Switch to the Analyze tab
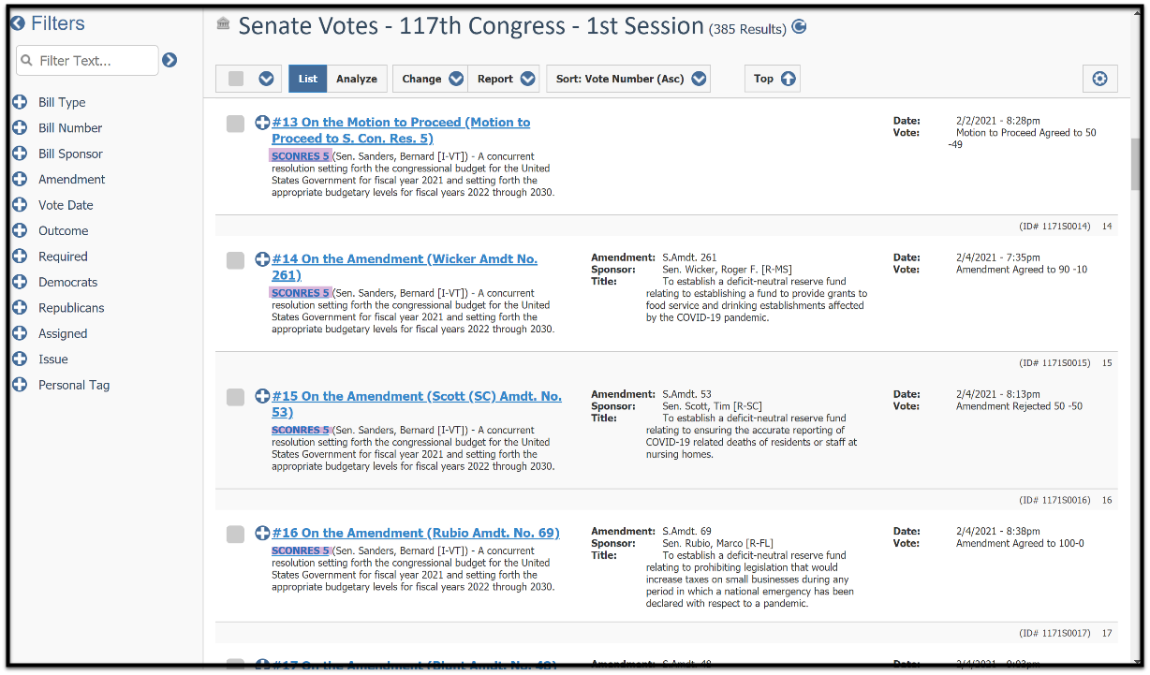 pos(357,79)
